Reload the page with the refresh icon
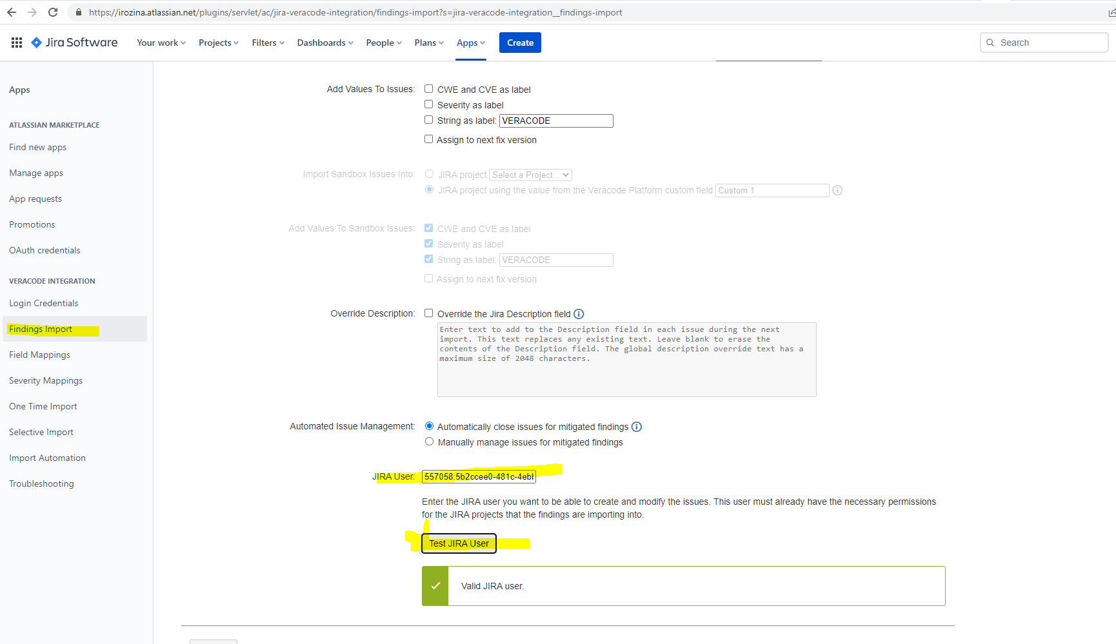The image size is (1116, 644). pyautogui.click(x=53, y=12)
